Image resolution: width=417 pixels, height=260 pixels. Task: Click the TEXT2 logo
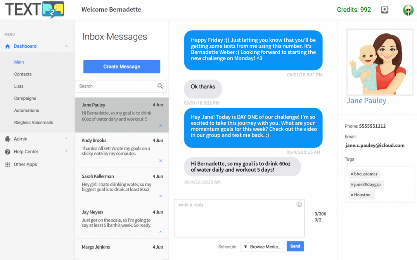[x=35, y=10]
